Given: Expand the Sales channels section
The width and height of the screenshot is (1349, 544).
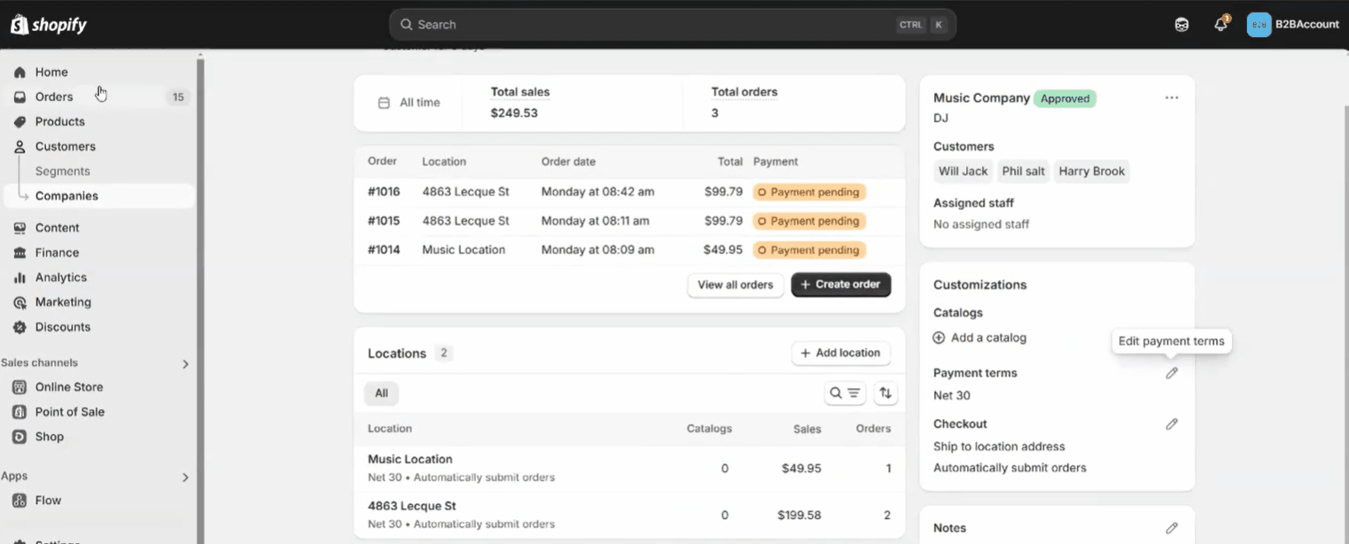Looking at the screenshot, I should pyautogui.click(x=185, y=363).
